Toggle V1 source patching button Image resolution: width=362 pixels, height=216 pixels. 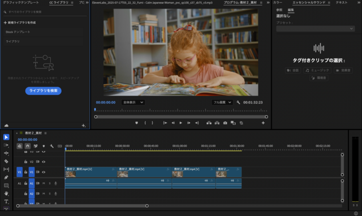(20, 172)
